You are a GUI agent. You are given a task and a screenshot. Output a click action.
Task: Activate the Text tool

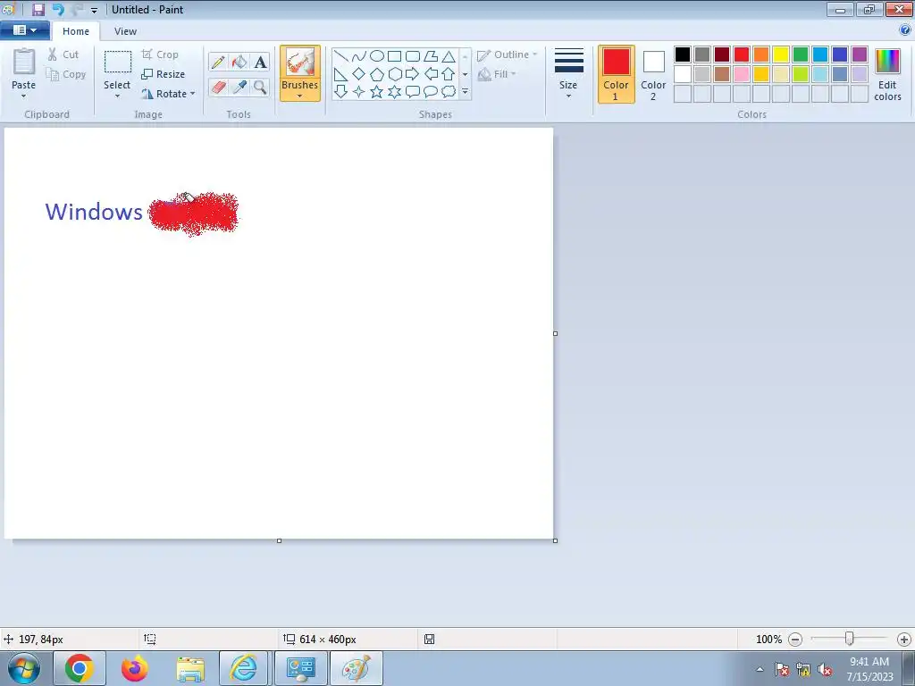[x=260, y=62]
